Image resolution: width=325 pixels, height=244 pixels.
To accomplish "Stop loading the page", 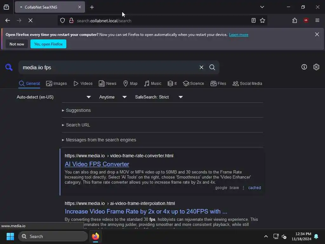I will pyautogui.click(x=30, y=21).
